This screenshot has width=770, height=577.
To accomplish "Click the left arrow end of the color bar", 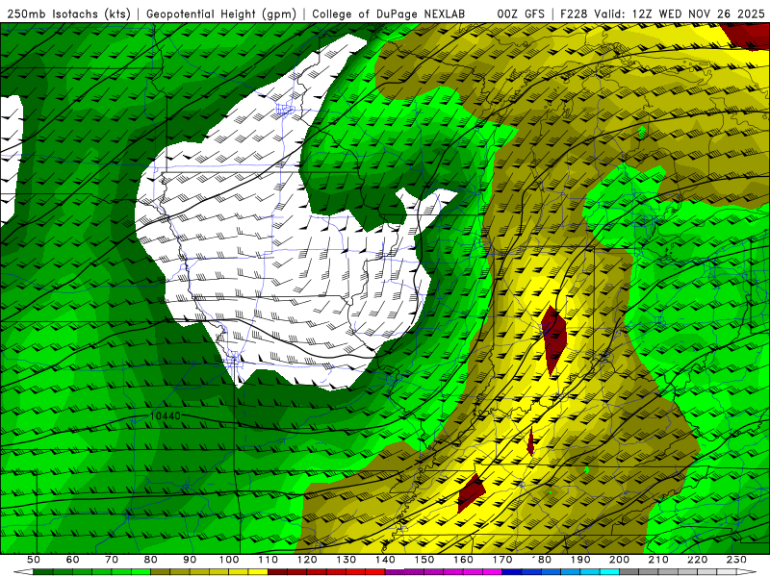I will [23, 572].
